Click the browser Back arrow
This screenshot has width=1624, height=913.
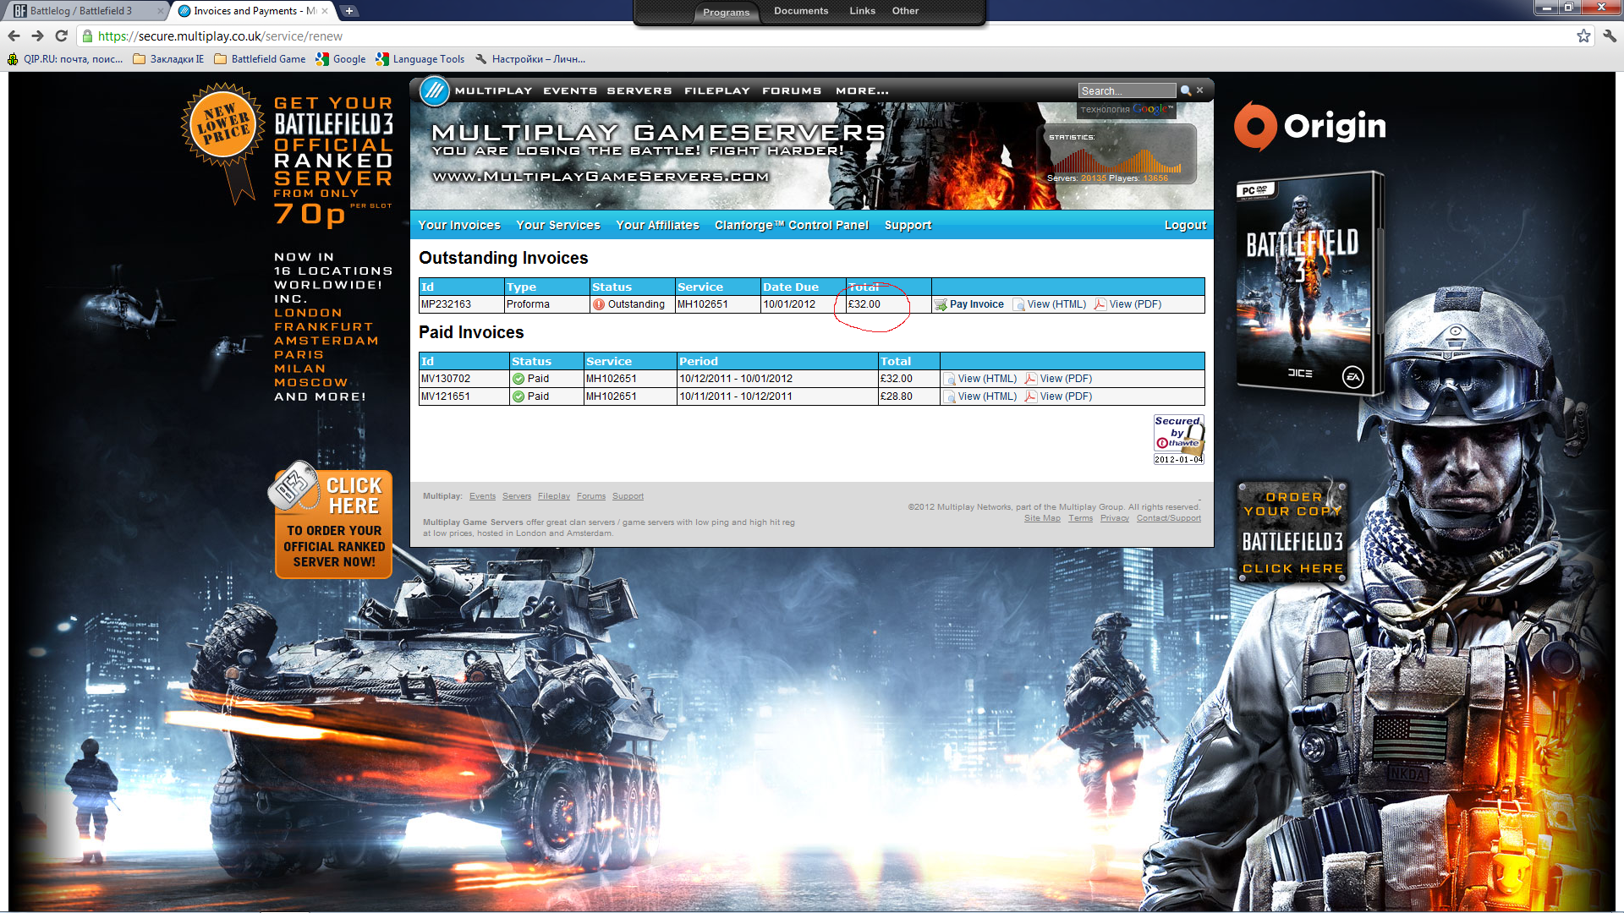(14, 36)
